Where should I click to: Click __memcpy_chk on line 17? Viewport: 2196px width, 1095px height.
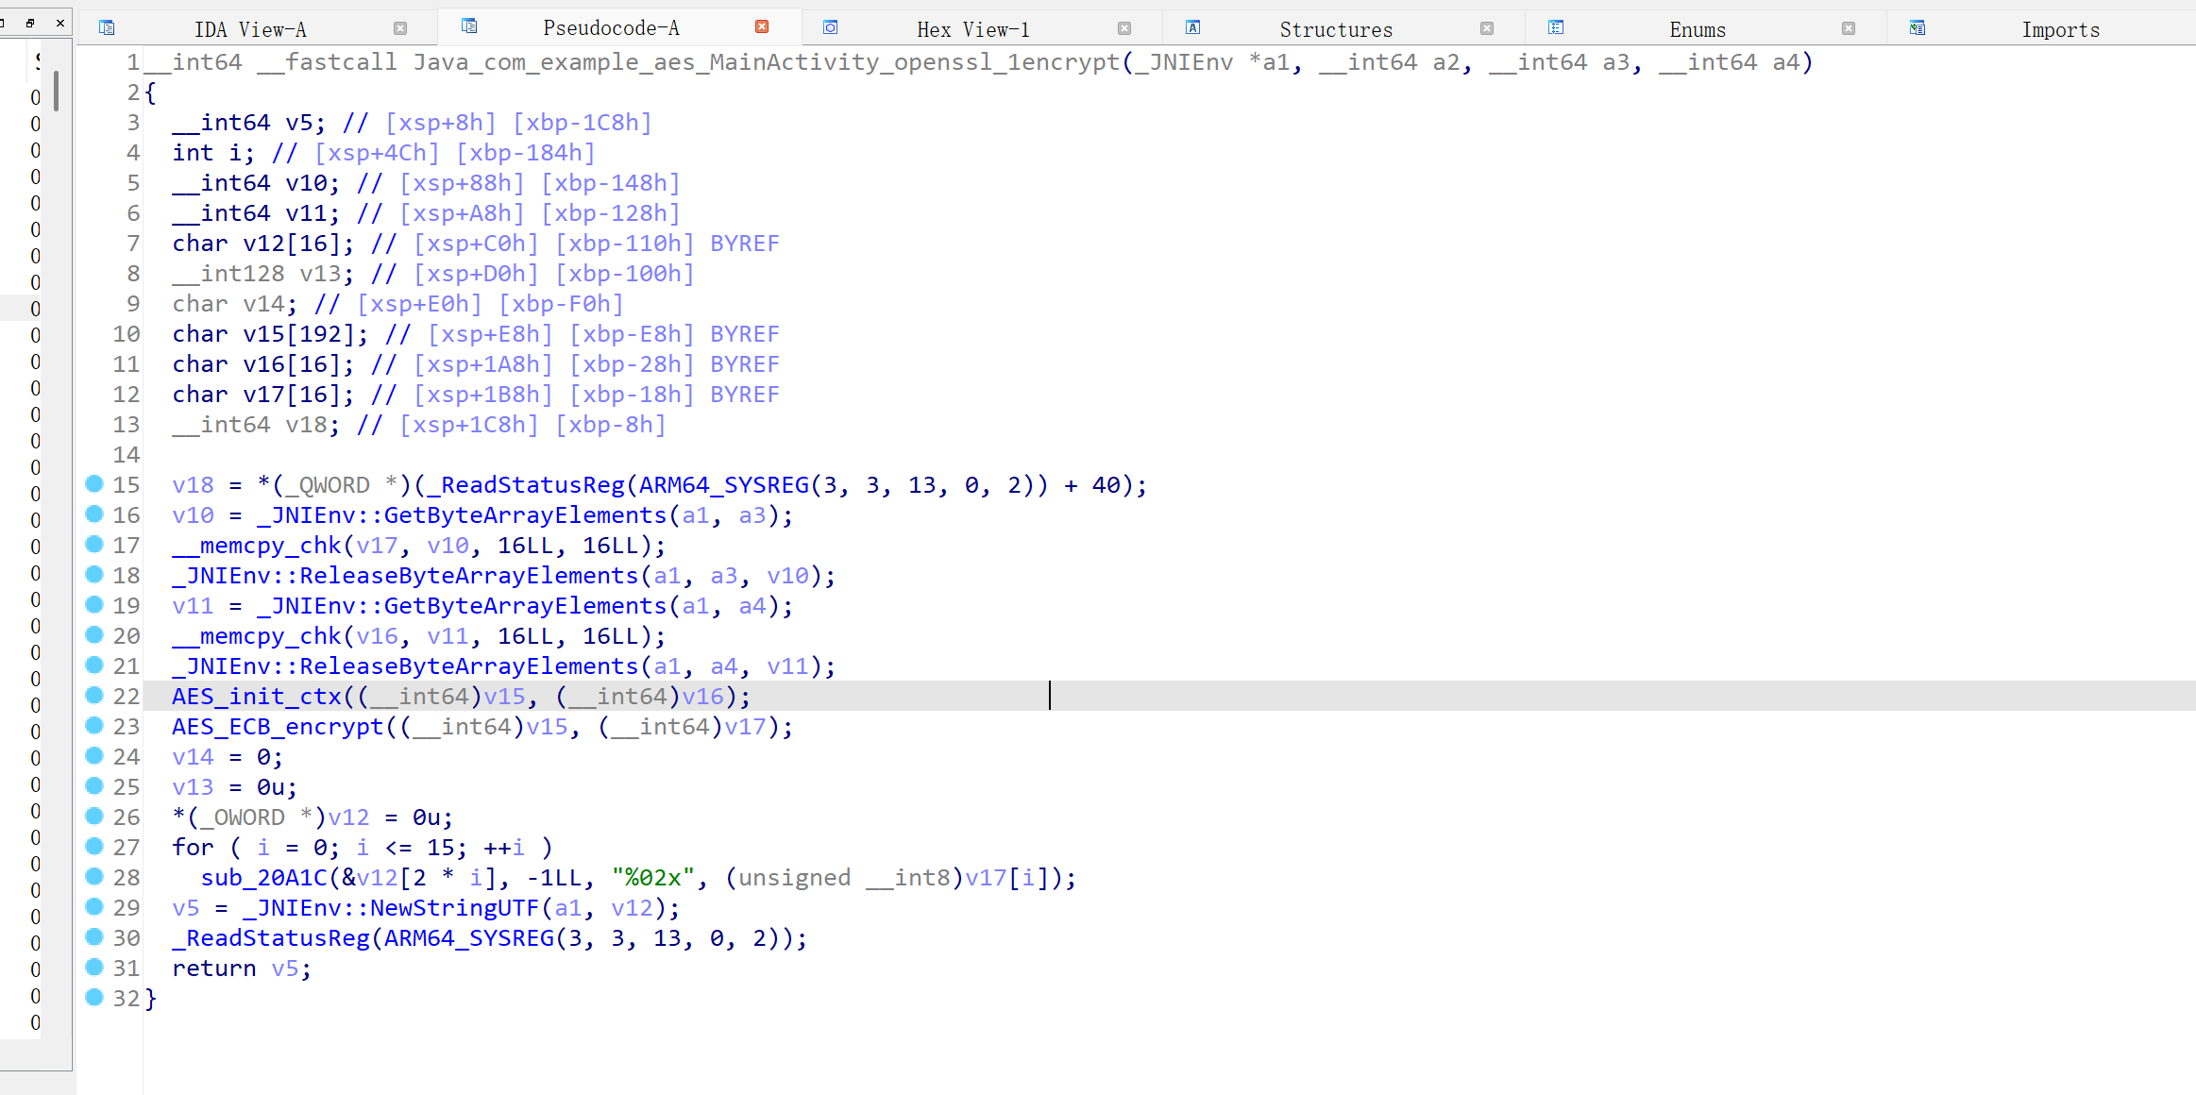click(257, 546)
